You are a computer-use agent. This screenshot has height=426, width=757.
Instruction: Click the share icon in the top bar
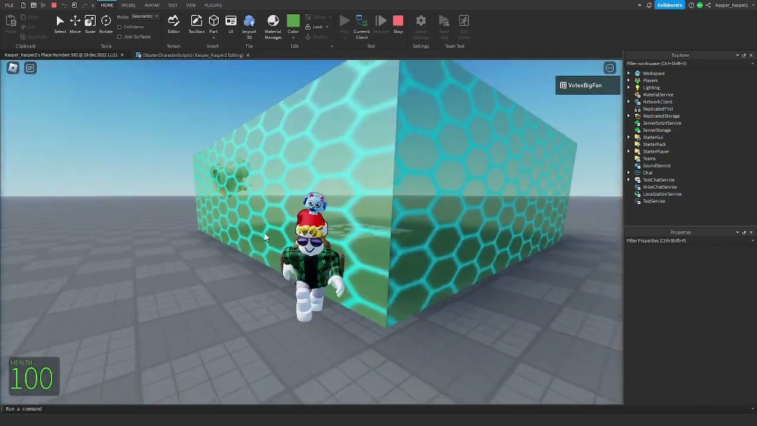(708, 5)
